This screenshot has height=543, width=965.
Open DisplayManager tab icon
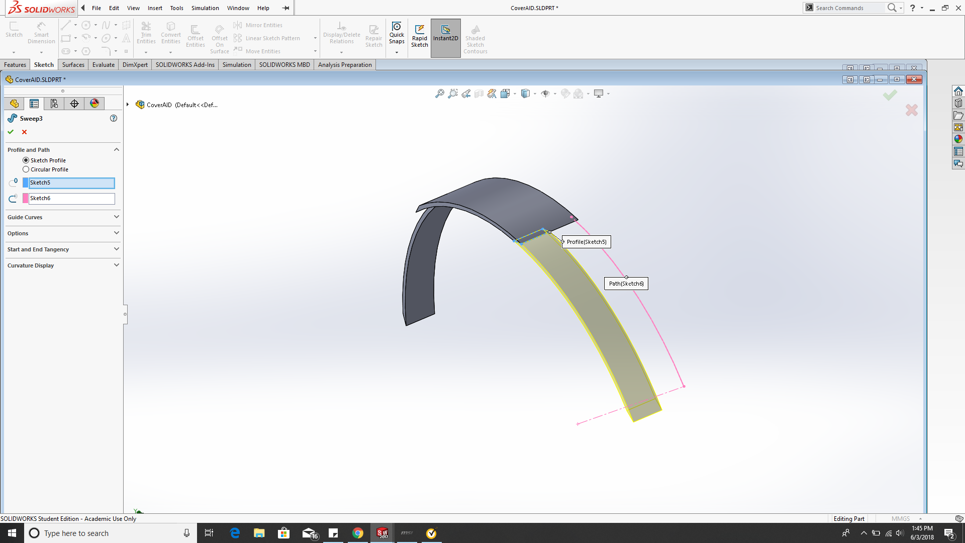[x=94, y=104]
